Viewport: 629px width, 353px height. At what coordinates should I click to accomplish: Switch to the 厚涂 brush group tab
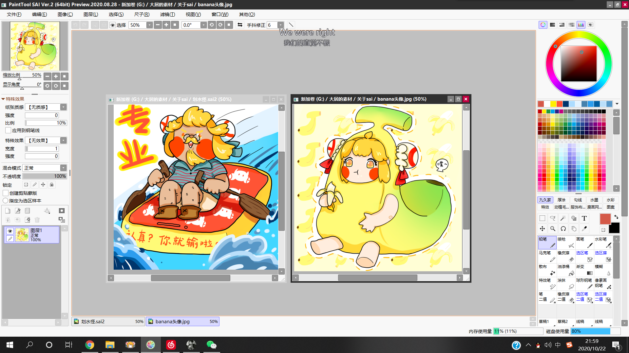[562, 200]
